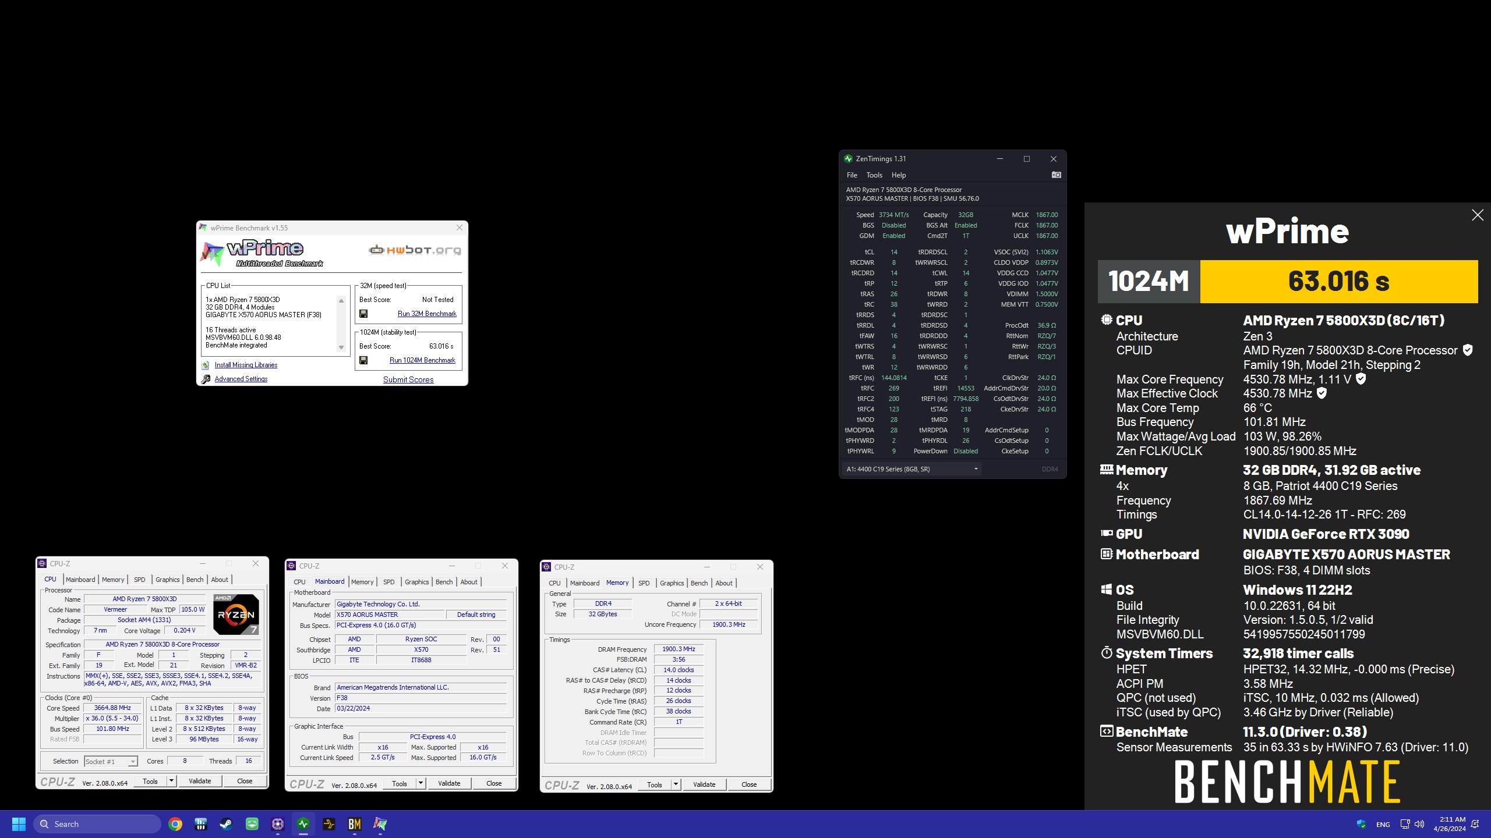Open the wPrime taskbar icon

[380, 824]
